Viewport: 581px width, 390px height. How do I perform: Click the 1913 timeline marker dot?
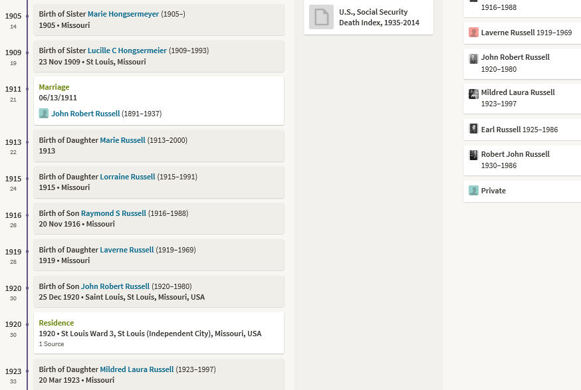coord(27,142)
